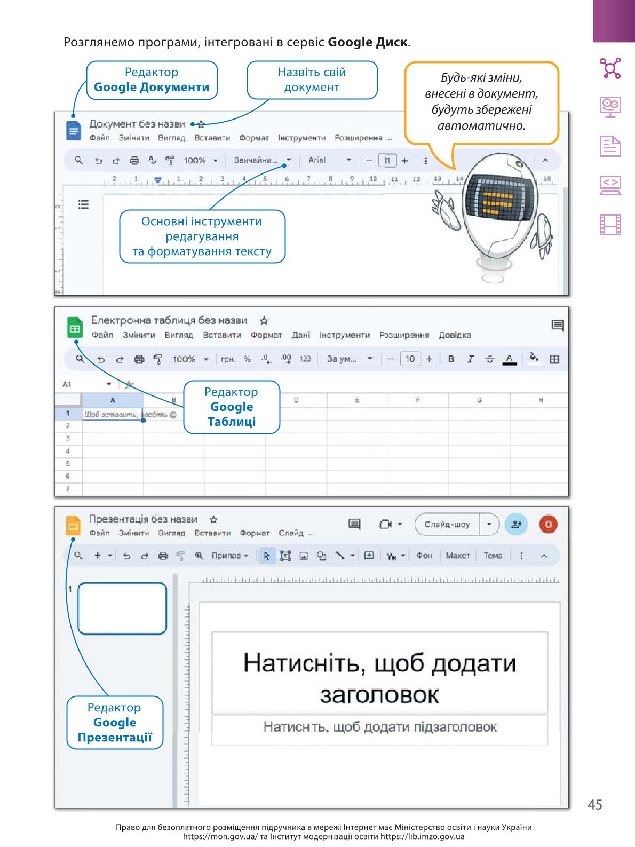Open the Arial font dropdown
This screenshot has height=847, width=635.
point(330,160)
